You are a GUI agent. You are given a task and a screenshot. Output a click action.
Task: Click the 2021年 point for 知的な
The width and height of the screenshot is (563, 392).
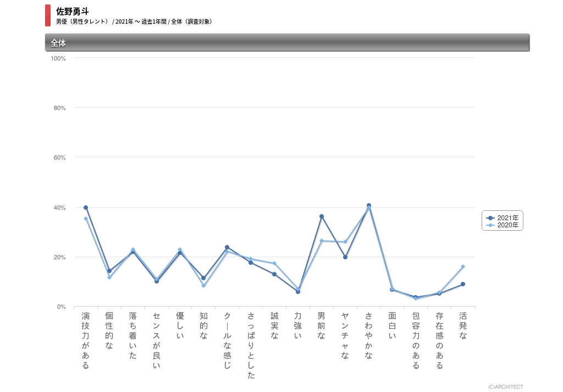203,278
